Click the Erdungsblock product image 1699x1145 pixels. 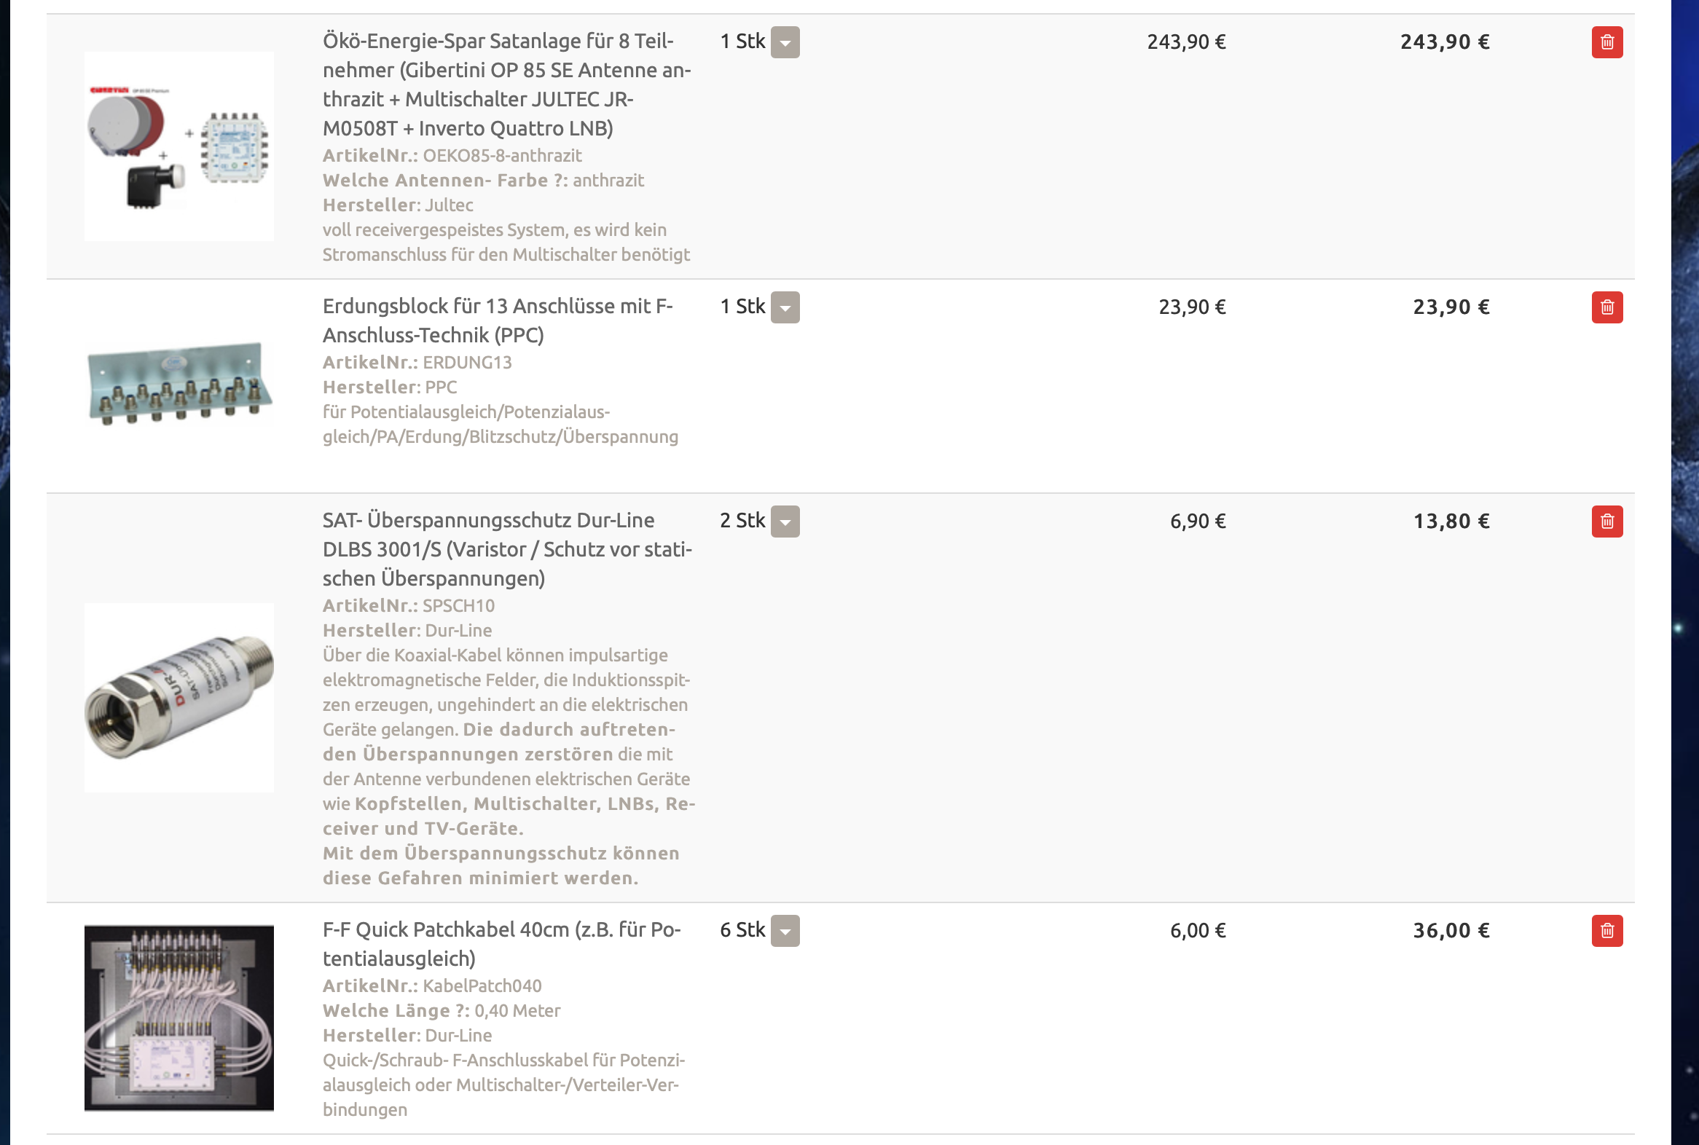pyautogui.click(x=179, y=383)
